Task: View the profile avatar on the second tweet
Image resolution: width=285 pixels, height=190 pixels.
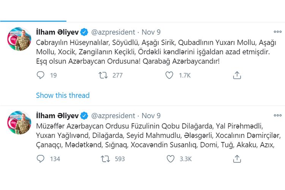Action: point(19,122)
